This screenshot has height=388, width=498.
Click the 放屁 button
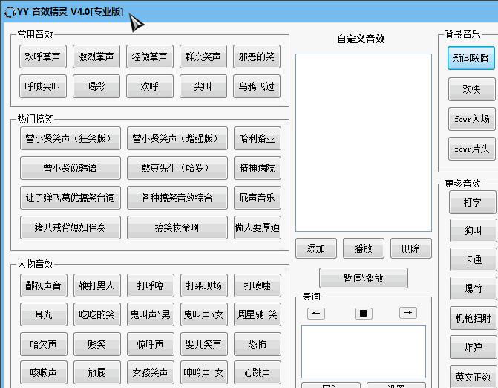[x=97, y=372]
